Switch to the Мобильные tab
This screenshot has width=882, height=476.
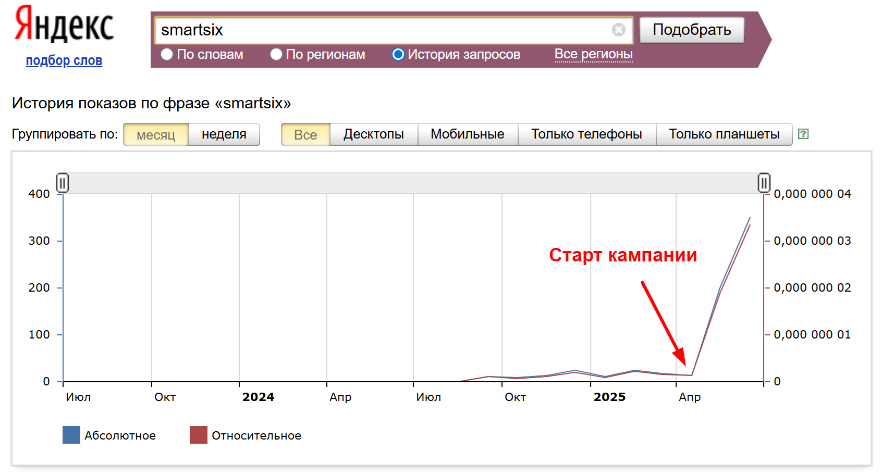[468, 134]
